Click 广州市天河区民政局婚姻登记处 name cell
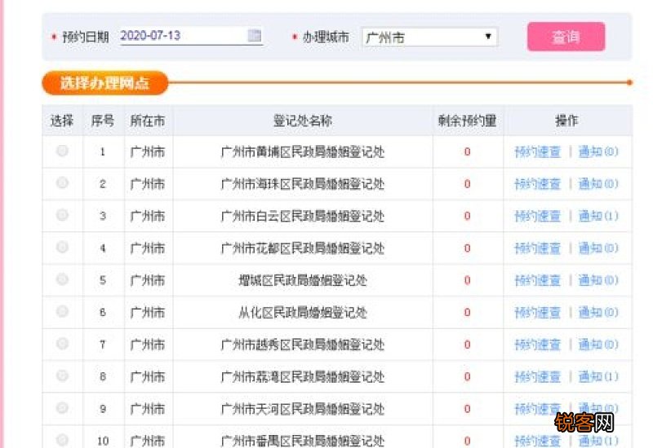The image size is (653, 448). click(x=303, y=409)
